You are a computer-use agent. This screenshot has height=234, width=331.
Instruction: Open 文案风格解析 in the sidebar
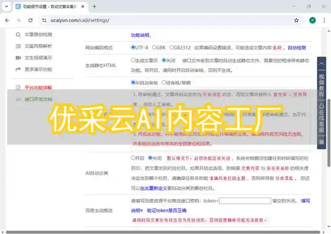pyautogui.click(x=38, y=46)
